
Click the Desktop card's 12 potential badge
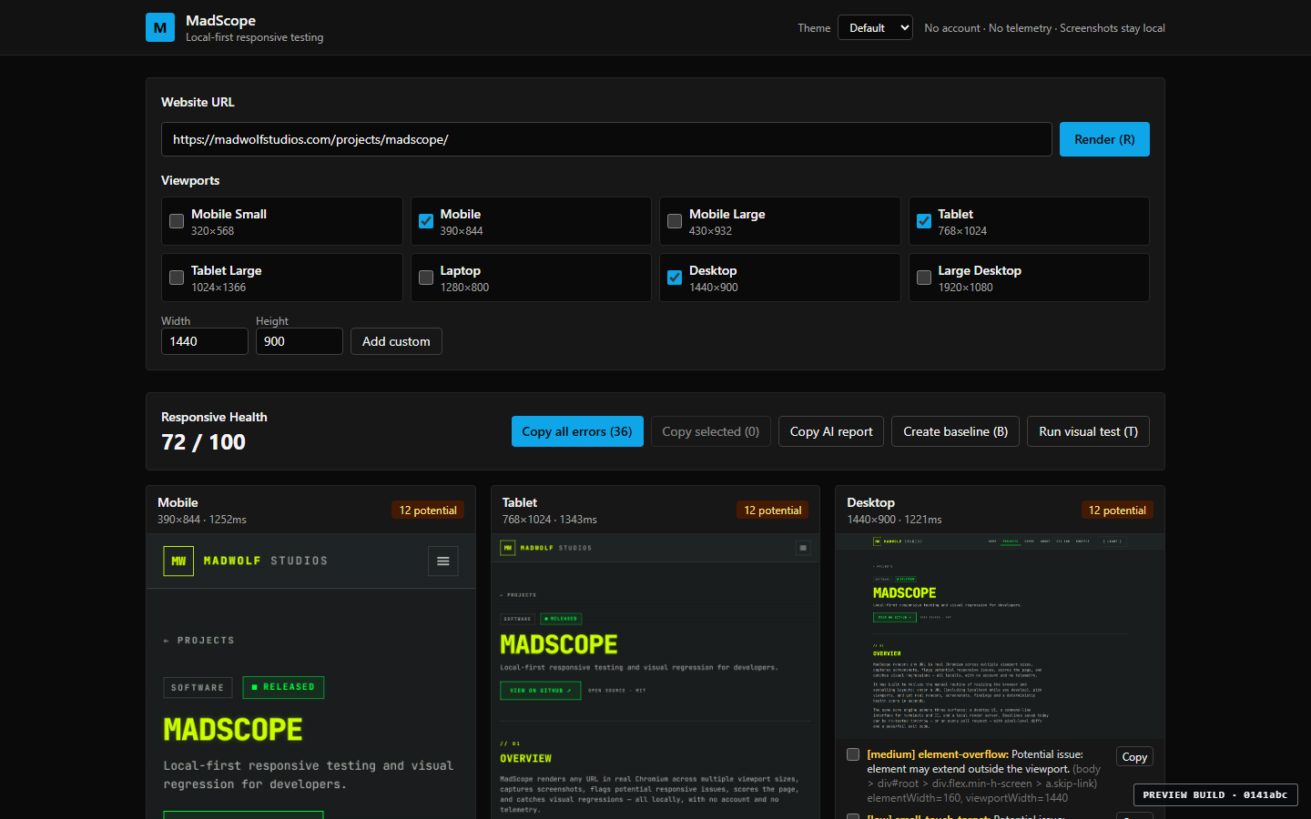click(x=1117, y=511)
